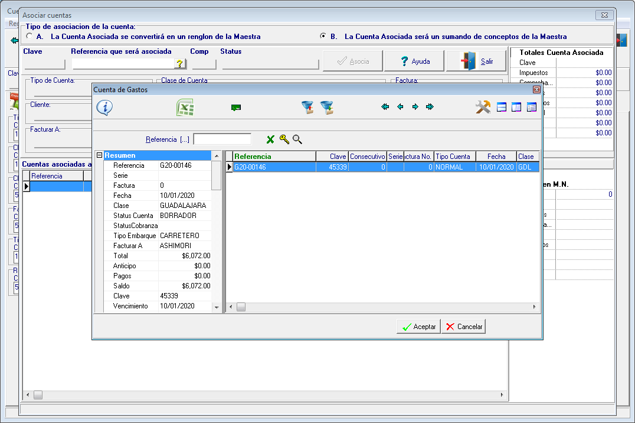The image size is (635, 423).
Task: Focus the Referencia search input in Cuenta de Gastos
Action: (x=222, y=139)
